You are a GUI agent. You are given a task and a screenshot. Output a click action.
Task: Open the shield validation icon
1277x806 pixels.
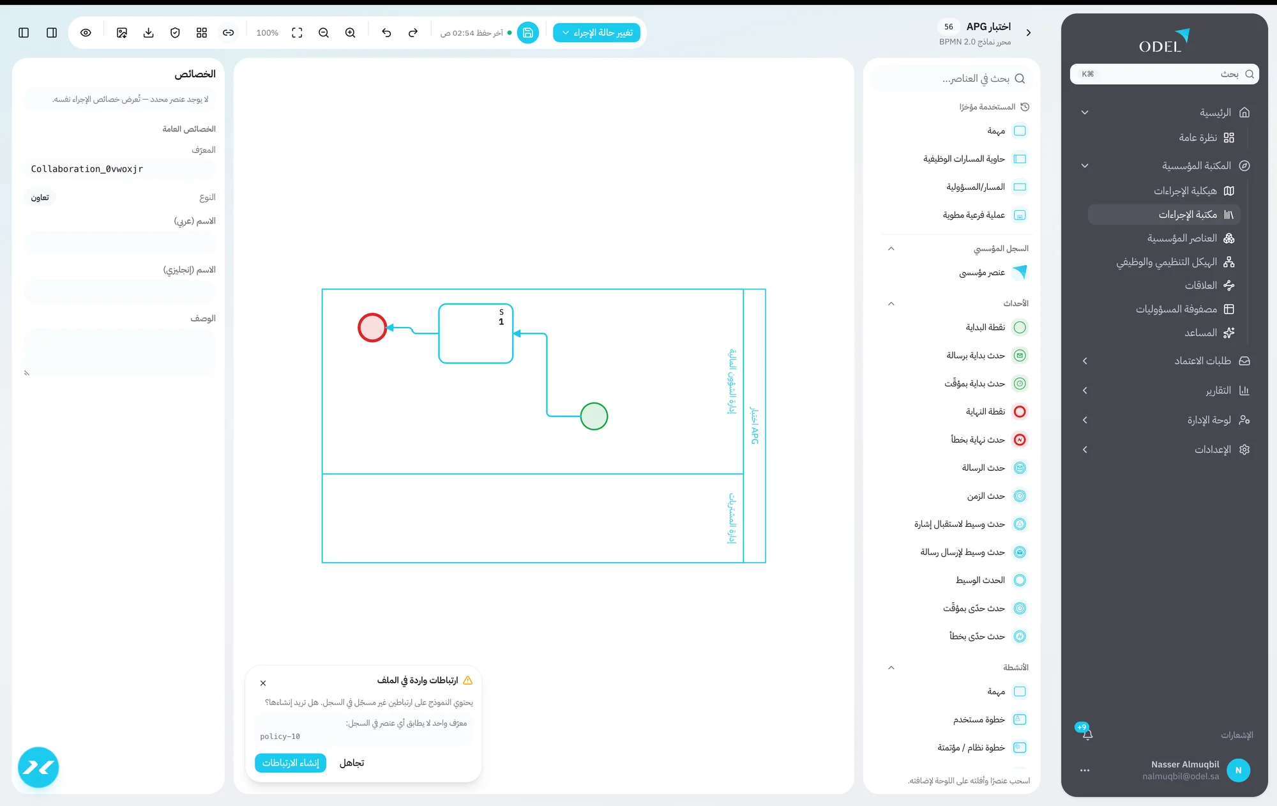(x=175, y=33)
